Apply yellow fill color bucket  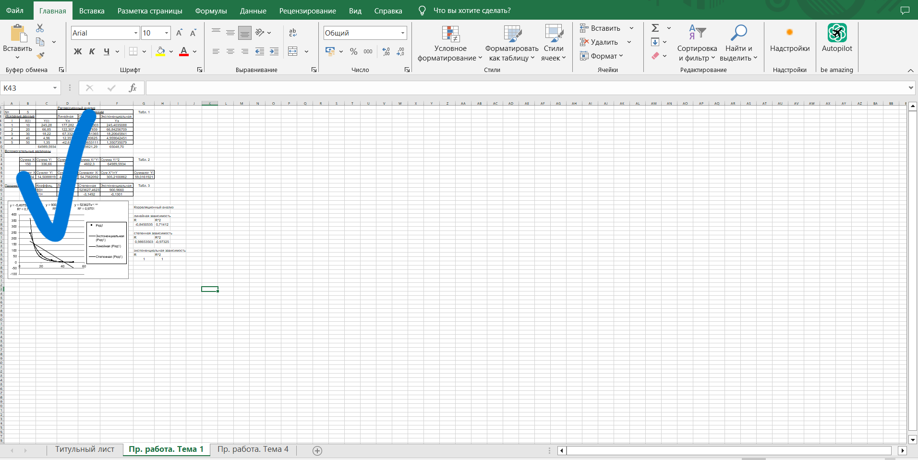click(160, 51)
